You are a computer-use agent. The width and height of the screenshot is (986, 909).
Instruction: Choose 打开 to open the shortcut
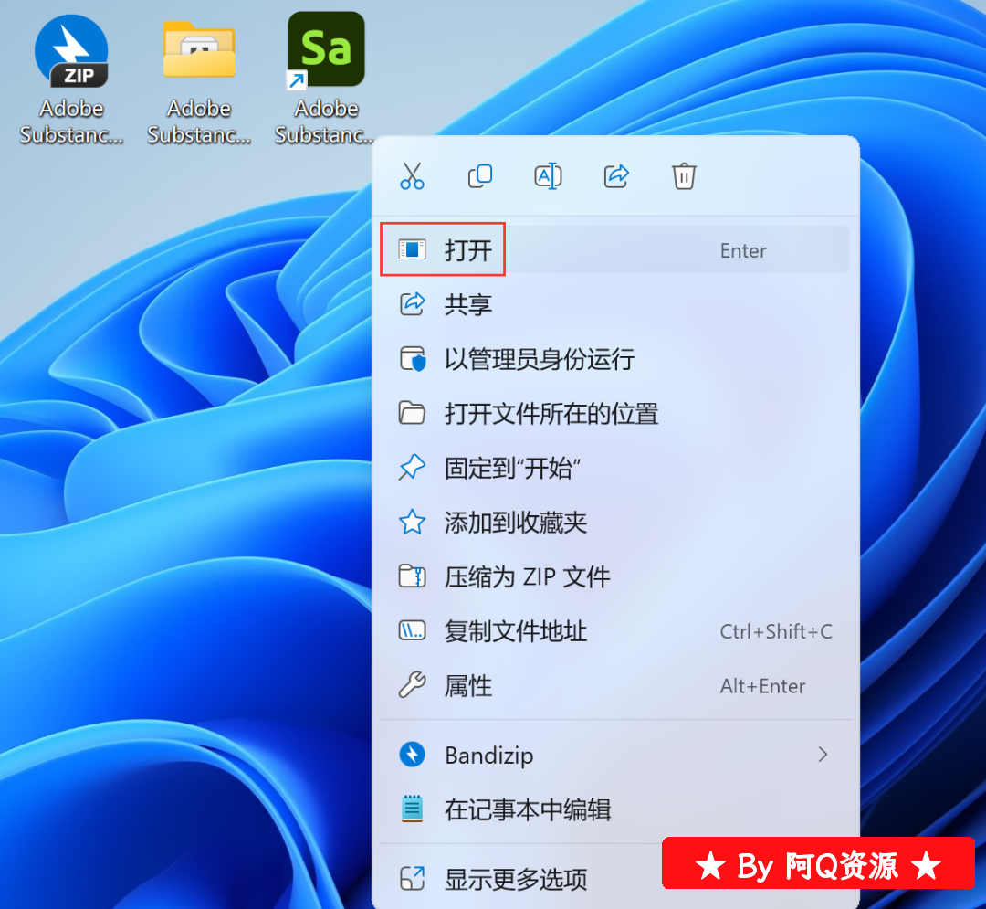tap(468, 250)
